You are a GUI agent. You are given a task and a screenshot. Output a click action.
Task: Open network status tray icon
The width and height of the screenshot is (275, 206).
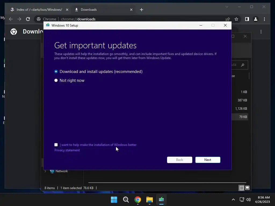click(242, 200)
